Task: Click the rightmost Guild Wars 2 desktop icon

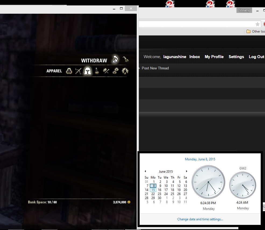Action: click(x=231, y=4)
